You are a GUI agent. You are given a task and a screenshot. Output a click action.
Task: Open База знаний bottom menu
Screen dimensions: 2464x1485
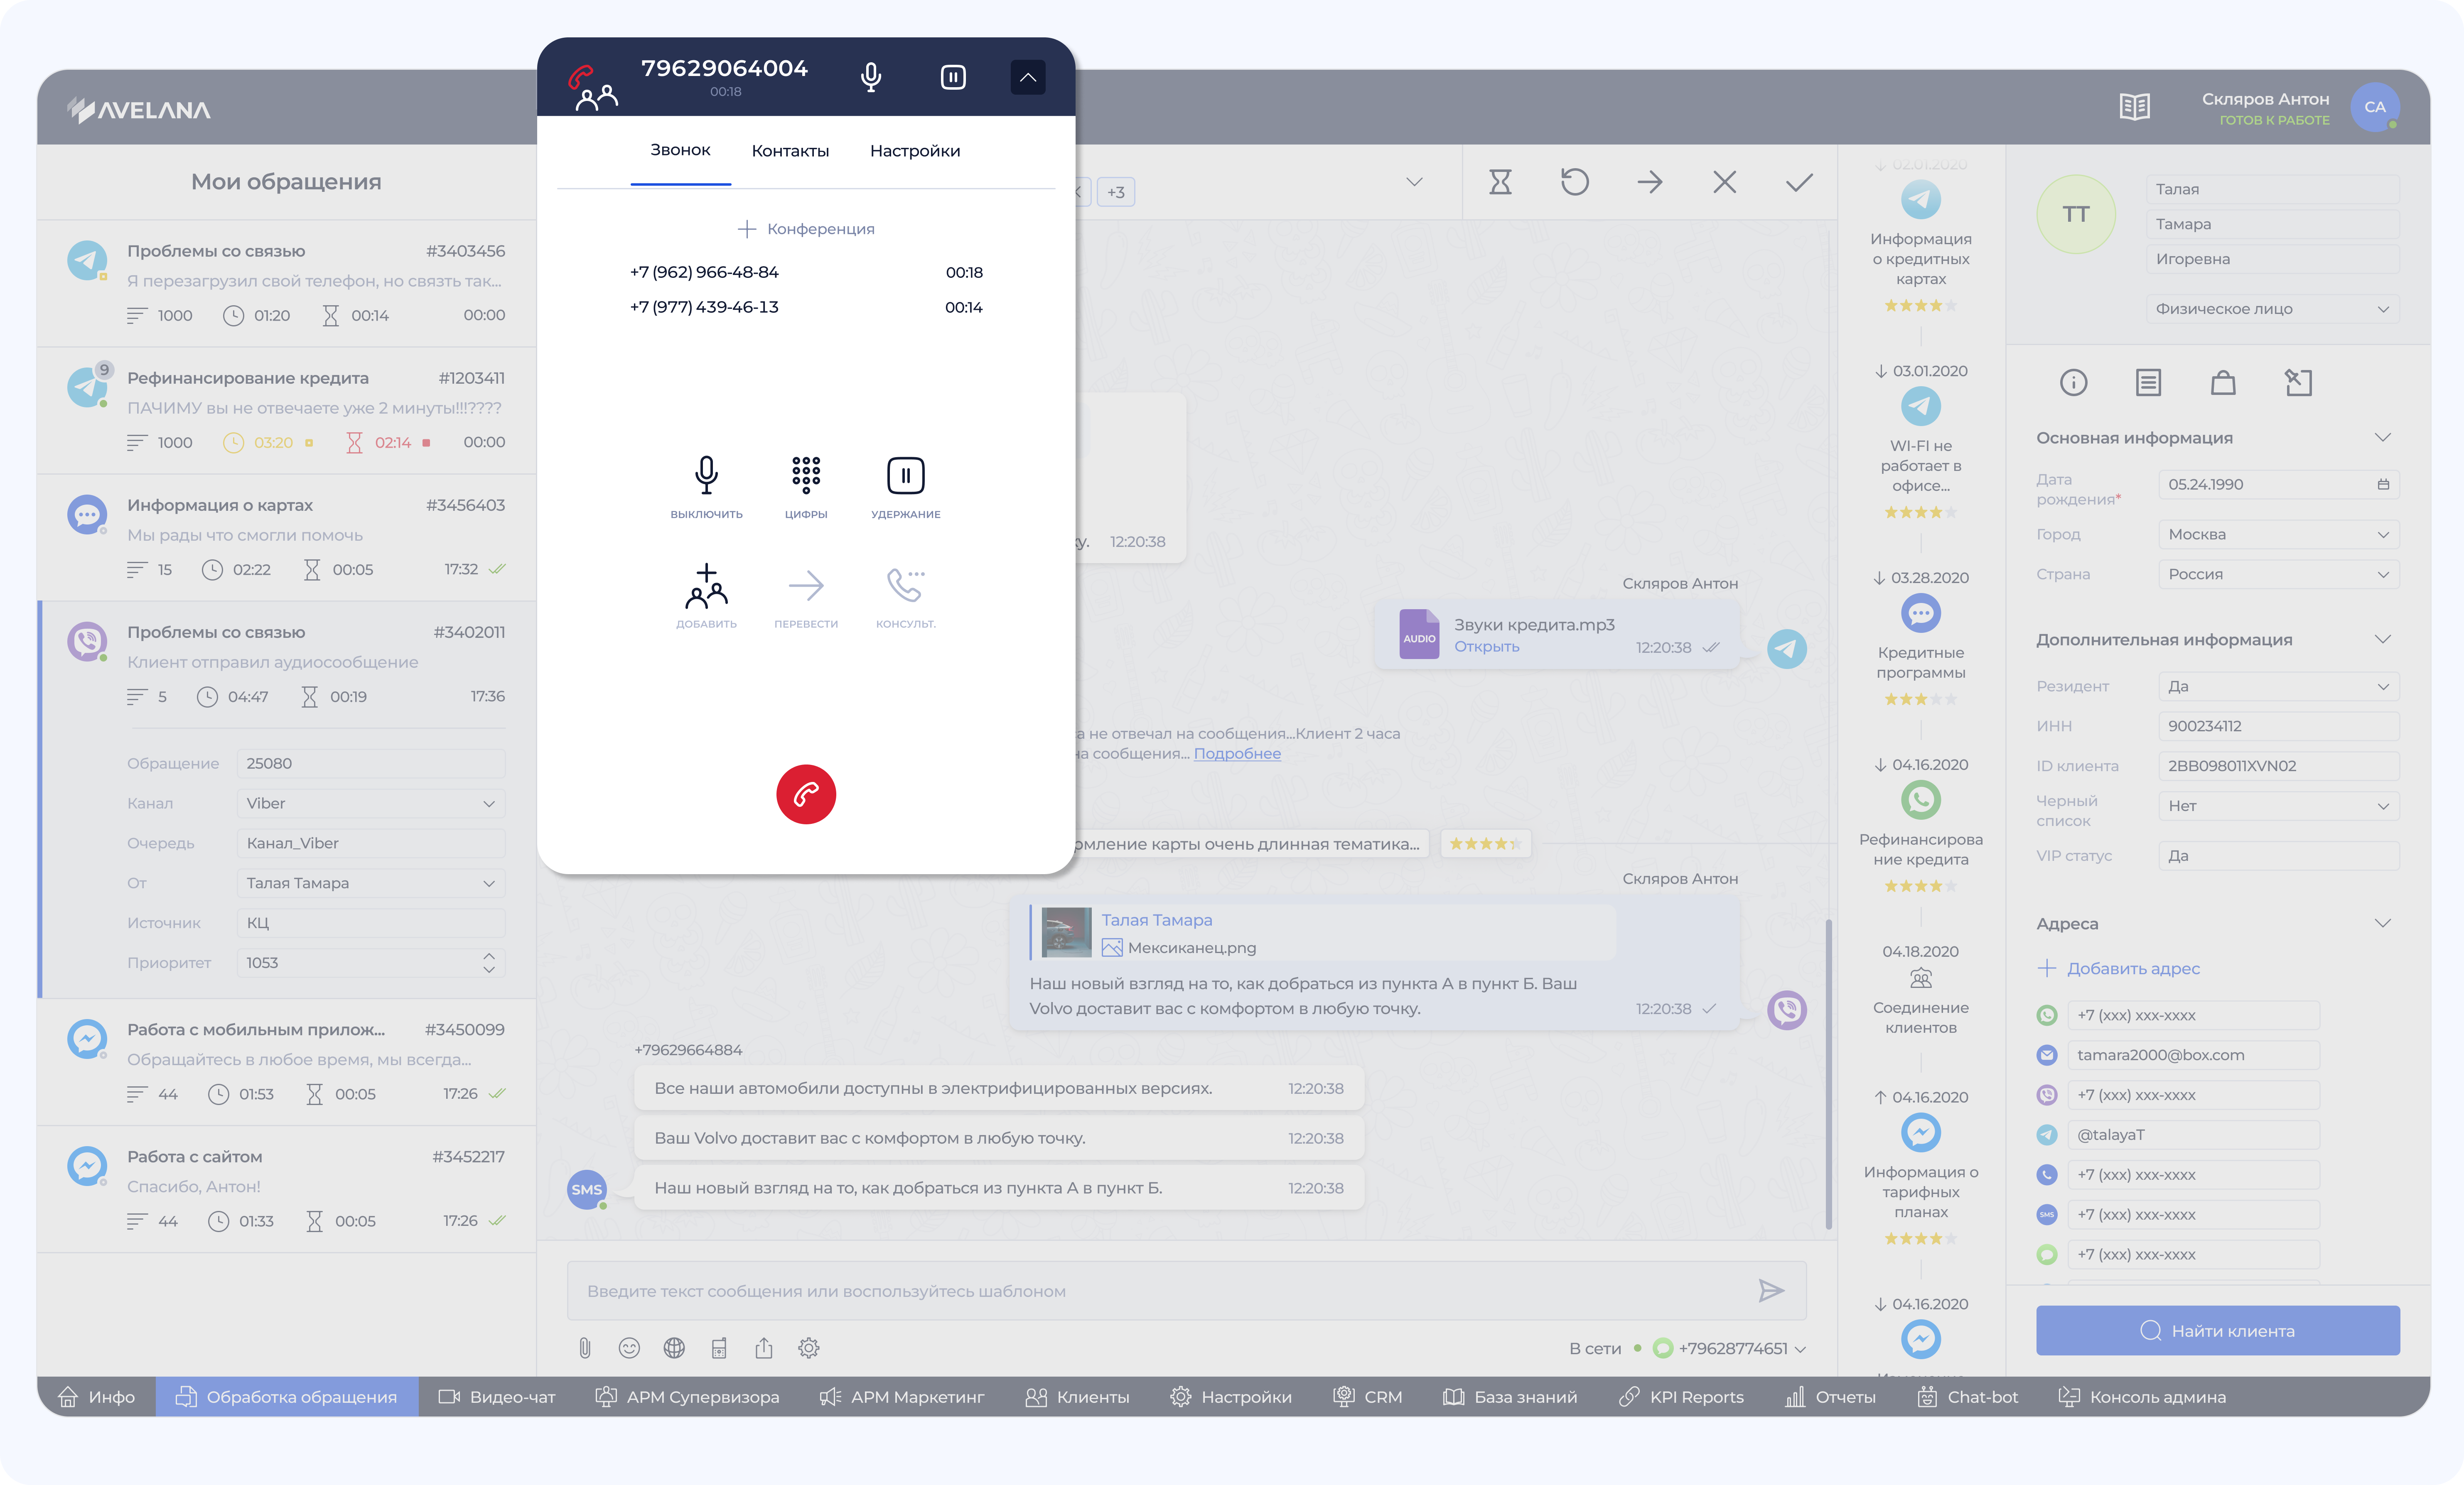click(1510, 1397)
